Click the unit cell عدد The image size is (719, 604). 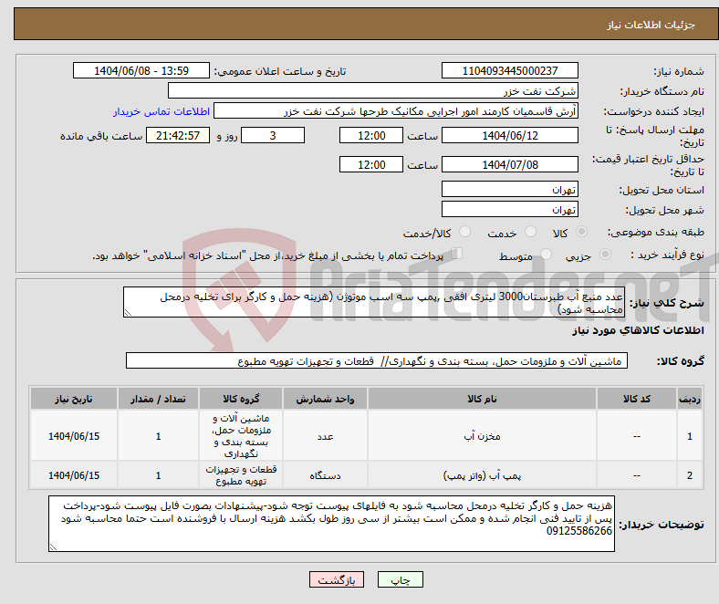[x=325, y=436]
